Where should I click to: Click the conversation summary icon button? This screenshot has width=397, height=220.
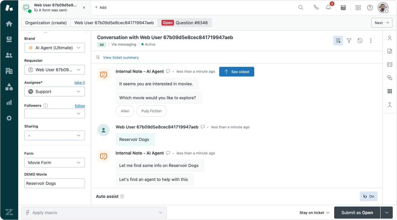[x=338, y=41]
